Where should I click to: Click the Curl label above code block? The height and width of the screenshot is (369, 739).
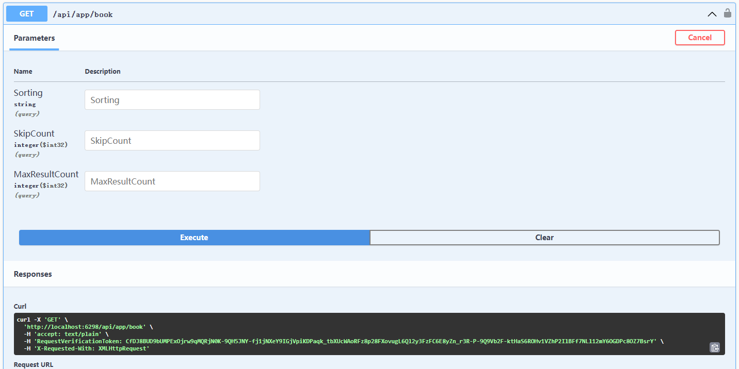point(20,307)
